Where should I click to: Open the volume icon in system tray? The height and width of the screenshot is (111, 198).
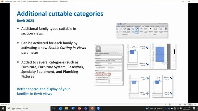tap(178, 108)
